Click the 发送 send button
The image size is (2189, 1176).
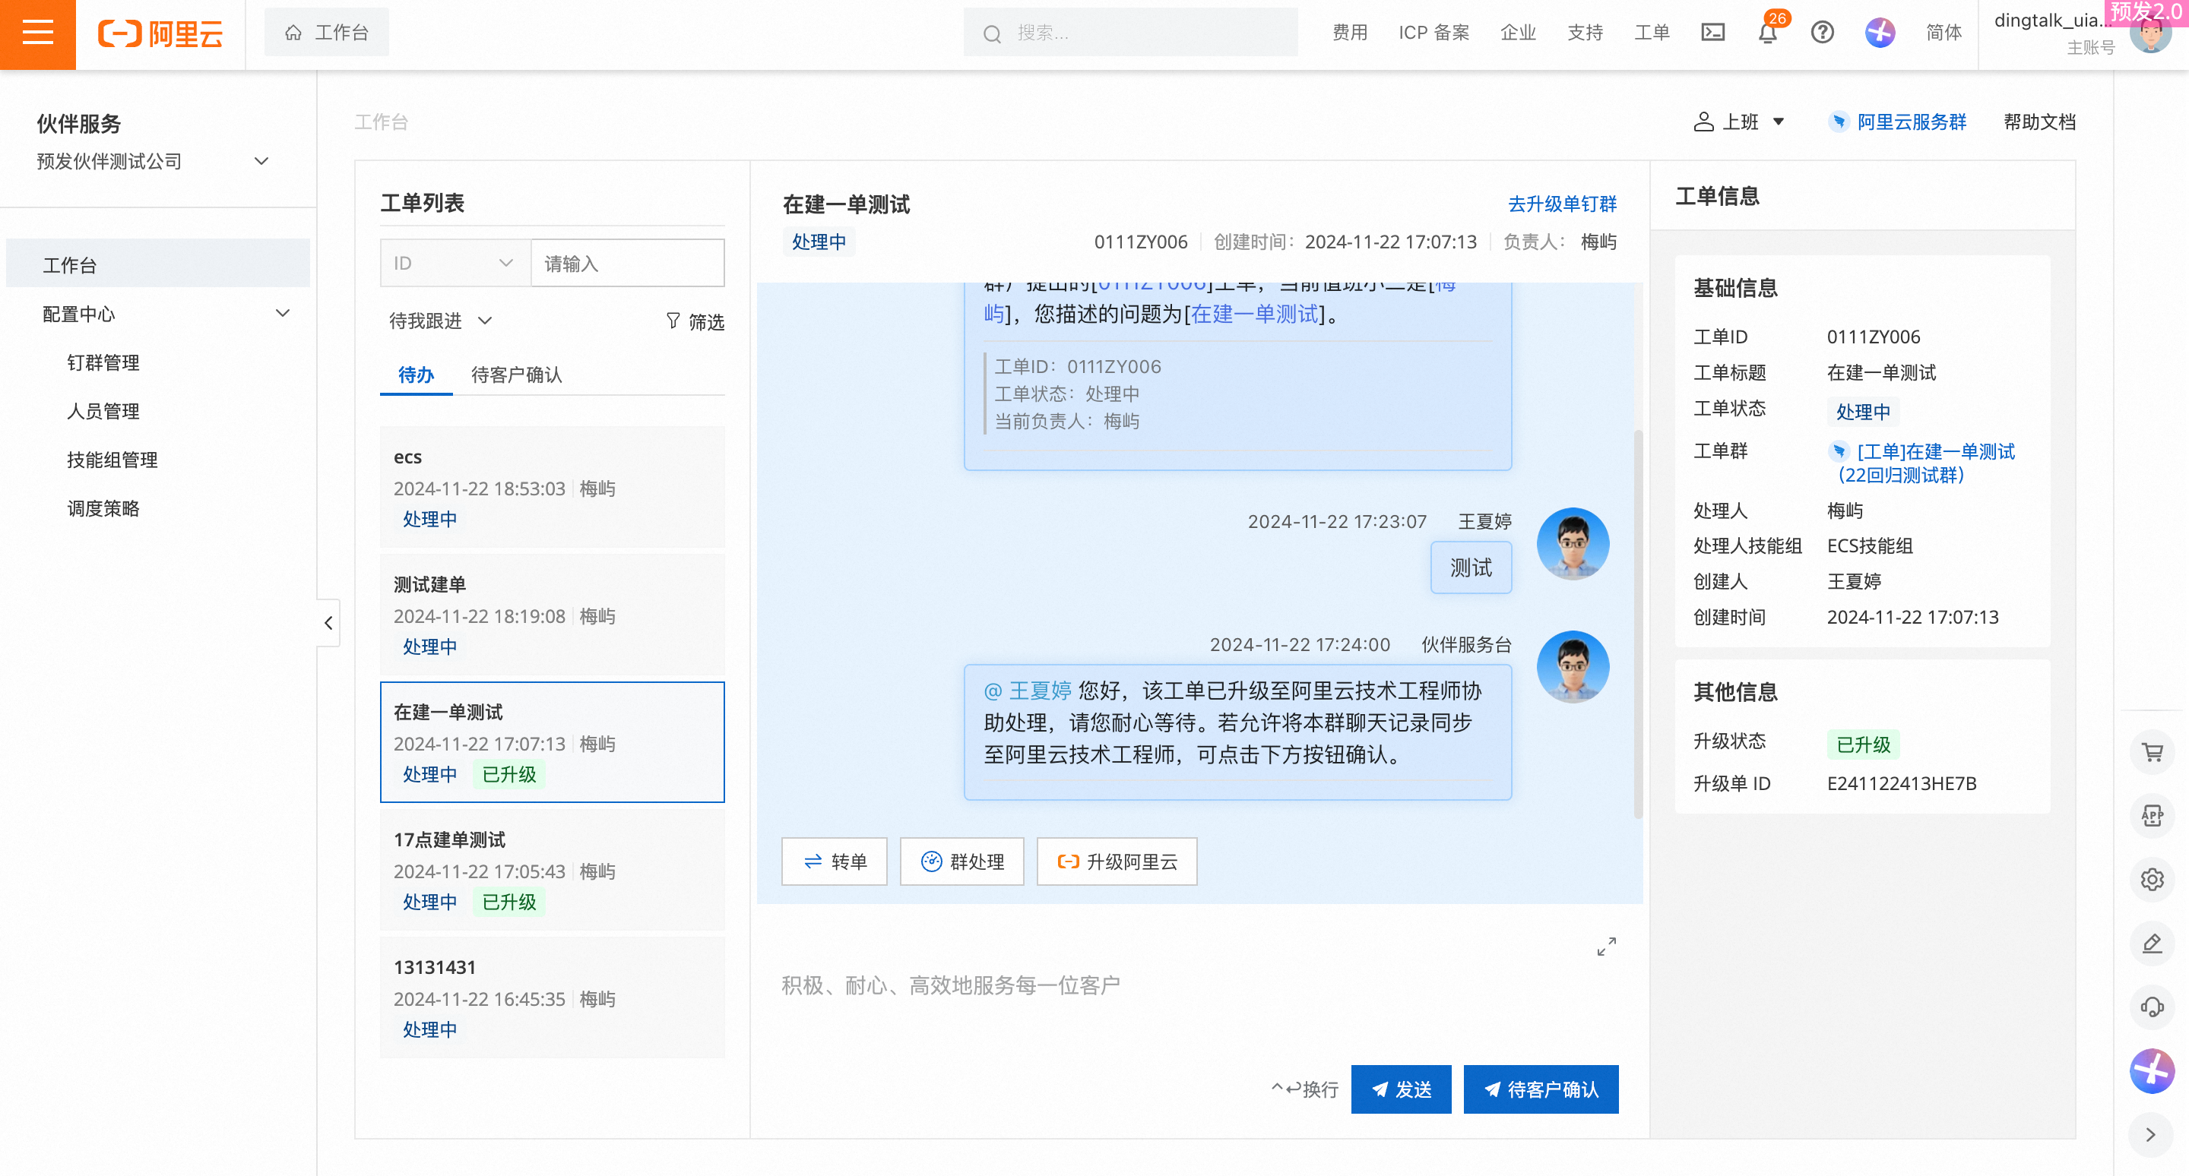(x=1400, y=1089)
